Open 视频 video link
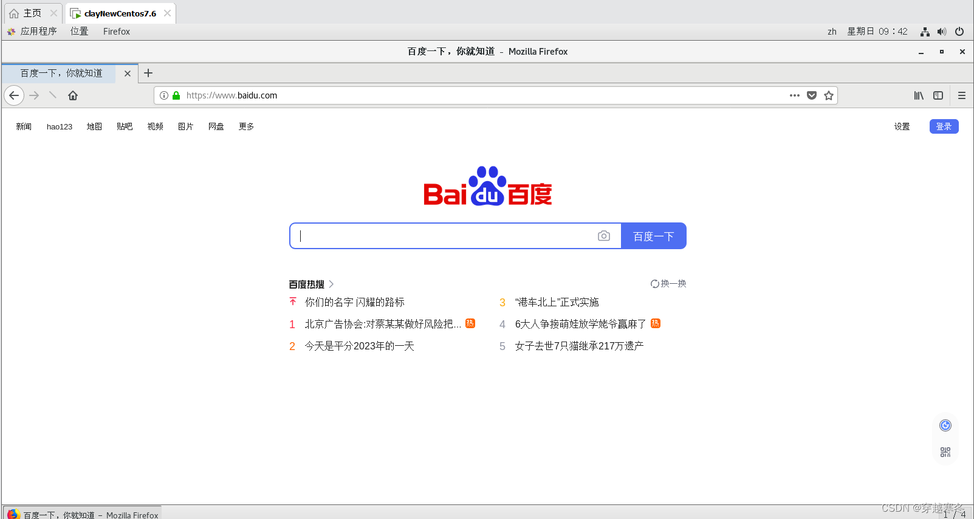The height and width of the screenshot is (519, 974). tap(156, 126)
